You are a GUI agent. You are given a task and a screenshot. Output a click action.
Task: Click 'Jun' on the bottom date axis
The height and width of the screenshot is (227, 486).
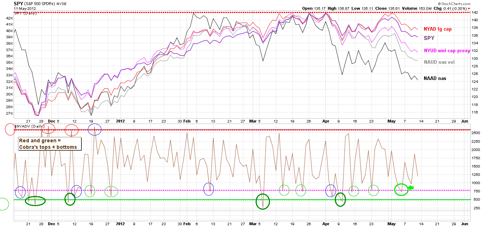465,223
